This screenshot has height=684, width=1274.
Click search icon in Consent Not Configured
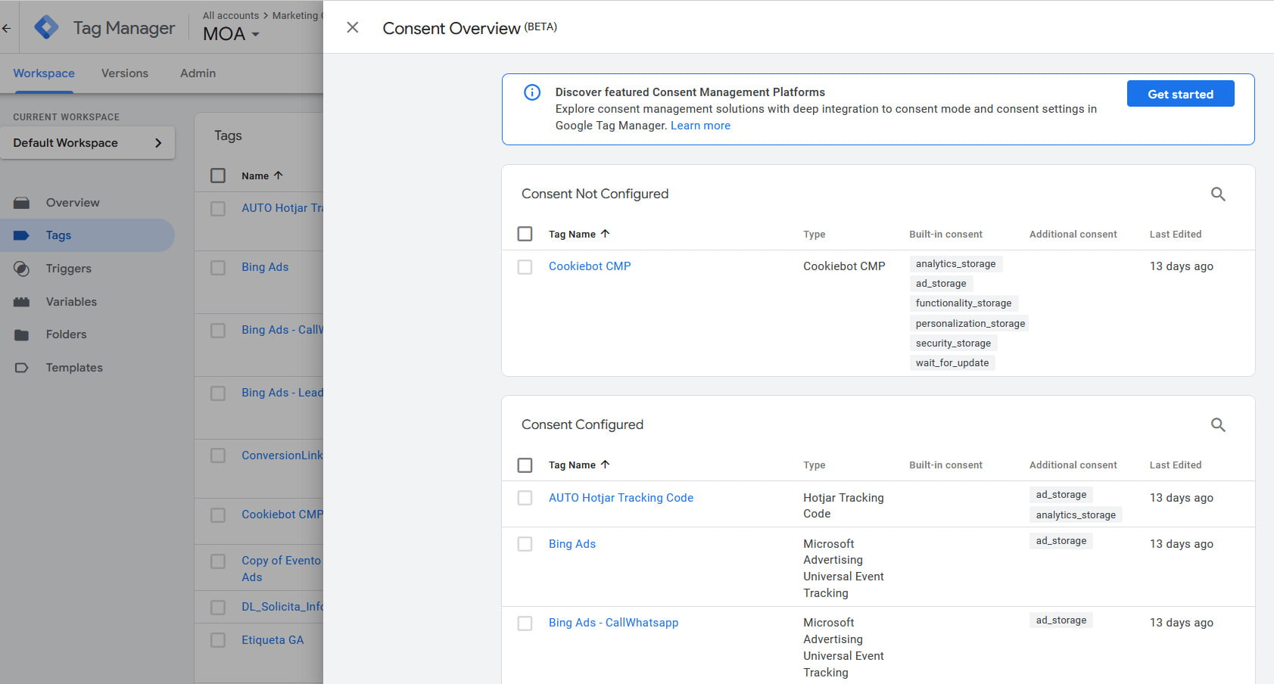click(1217, 194)
